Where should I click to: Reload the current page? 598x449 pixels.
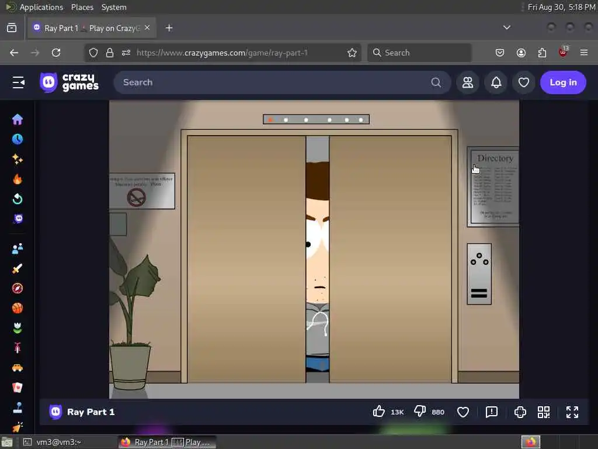point(56,53)
